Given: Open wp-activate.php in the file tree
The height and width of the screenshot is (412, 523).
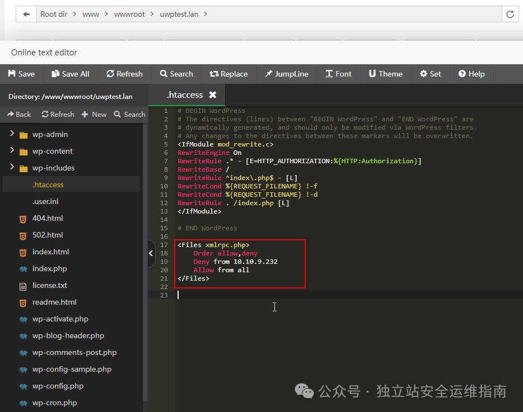Looking at the screenshot, I should tap(60, 319).
